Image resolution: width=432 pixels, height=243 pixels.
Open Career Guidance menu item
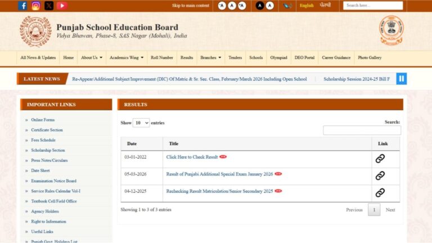(336, 57)
